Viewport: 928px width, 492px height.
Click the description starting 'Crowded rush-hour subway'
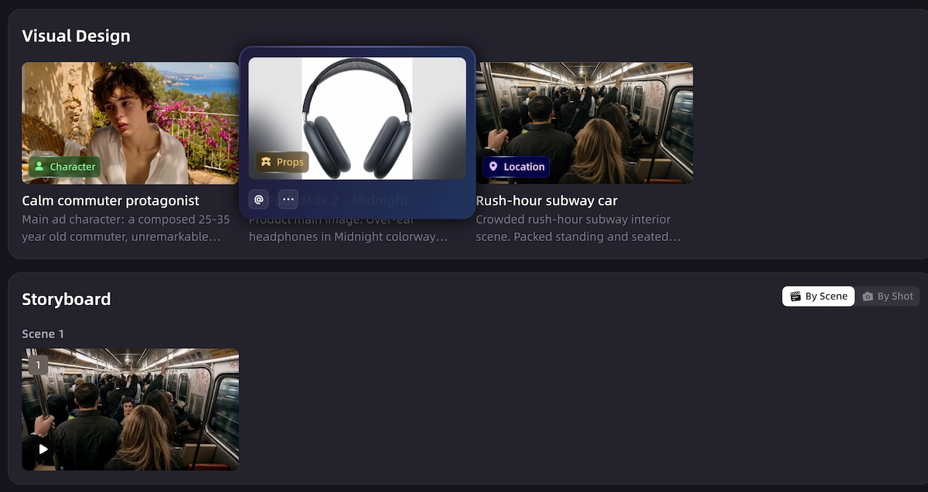[x=578, y=228]
